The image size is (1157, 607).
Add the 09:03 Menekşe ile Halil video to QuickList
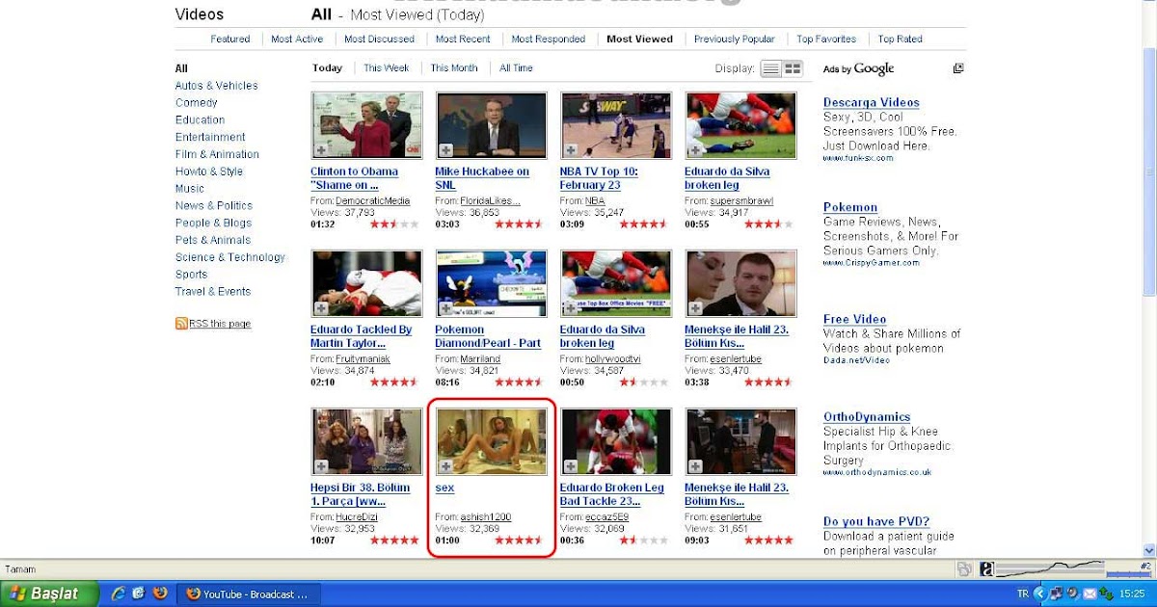695,466
